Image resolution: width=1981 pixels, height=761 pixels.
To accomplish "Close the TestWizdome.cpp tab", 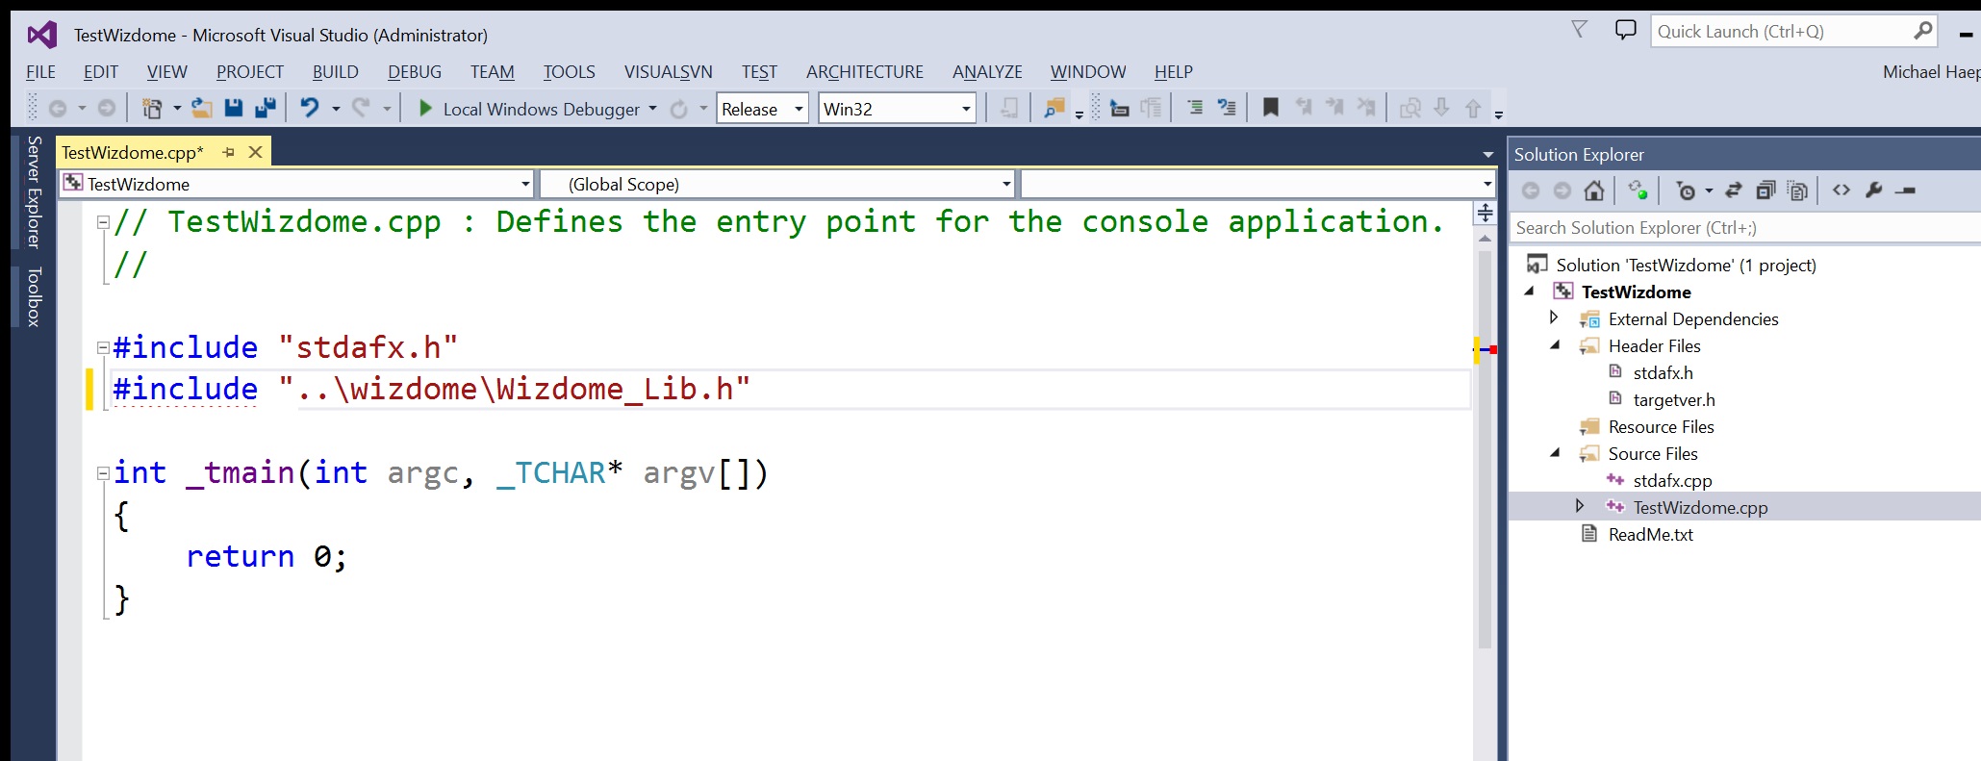I will [255, 152].
